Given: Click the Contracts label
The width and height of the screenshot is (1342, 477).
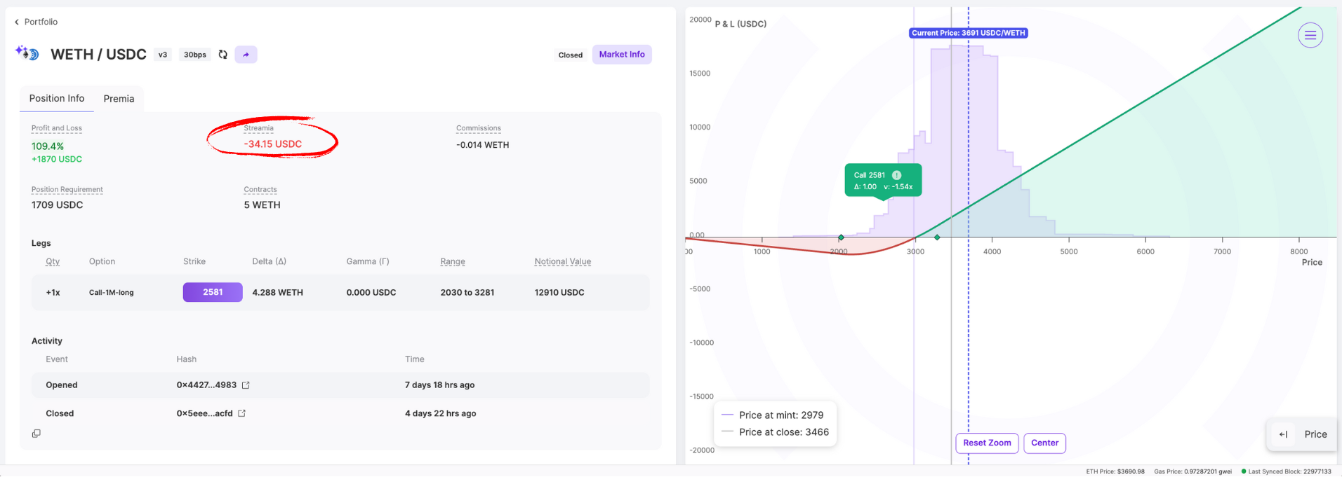Looking at the screenshot, I should (x=260, y=190).
